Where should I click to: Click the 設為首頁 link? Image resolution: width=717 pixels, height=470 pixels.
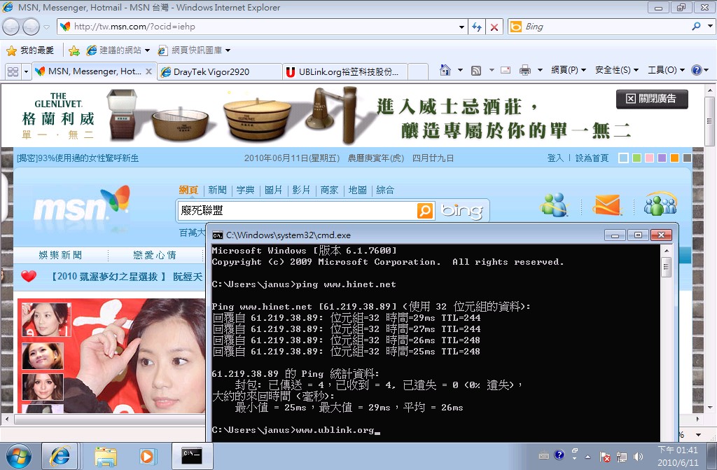[592, 158]
